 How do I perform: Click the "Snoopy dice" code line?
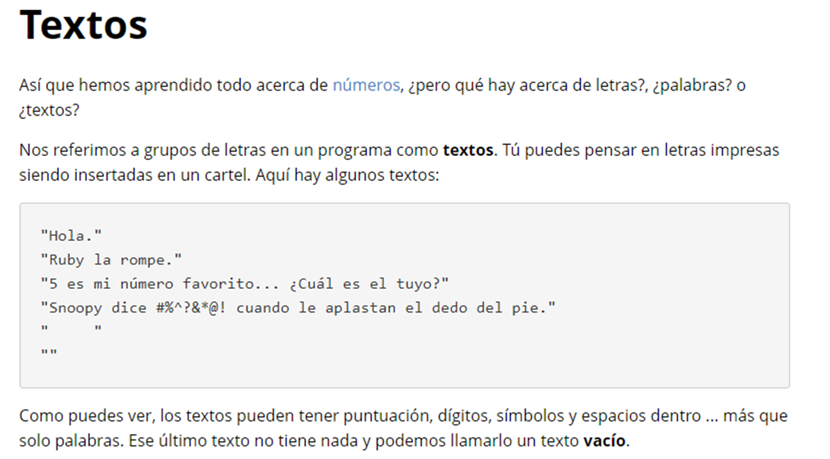coord(298,307)
